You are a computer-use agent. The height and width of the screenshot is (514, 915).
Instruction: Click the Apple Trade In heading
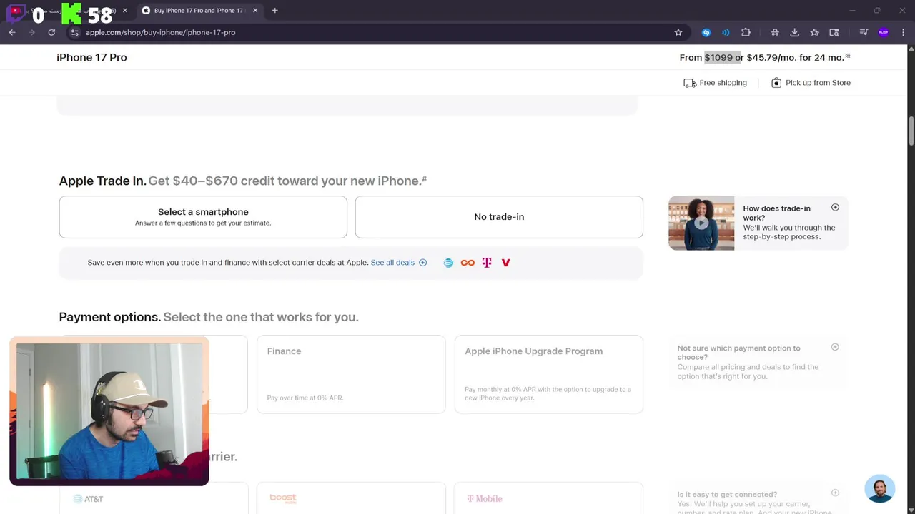[x=102, y=181]
